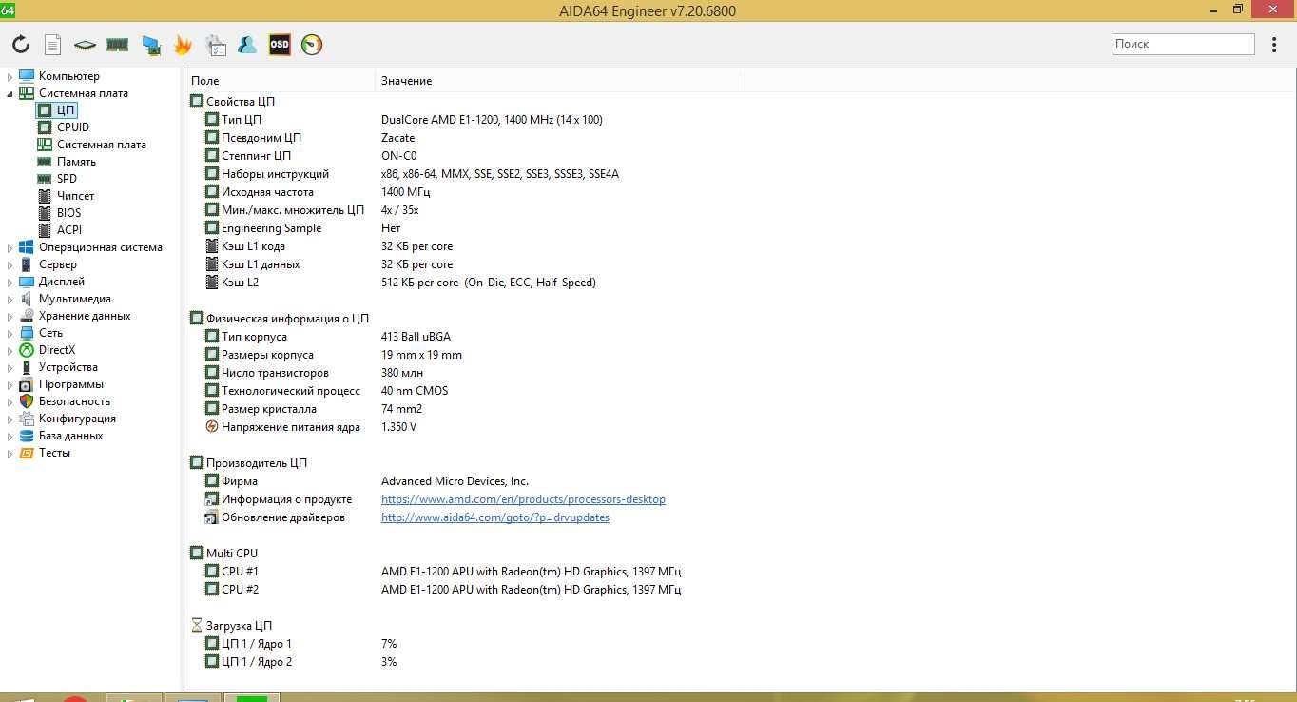Image resolution: width=1297 pixels, height=702 pixels.
Task: Launch the memory module benchmark toolbar icon
Action: click(x=118, y=45)
